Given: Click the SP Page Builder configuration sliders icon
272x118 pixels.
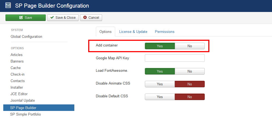Looking at the screenshot, I should point(8,5).
